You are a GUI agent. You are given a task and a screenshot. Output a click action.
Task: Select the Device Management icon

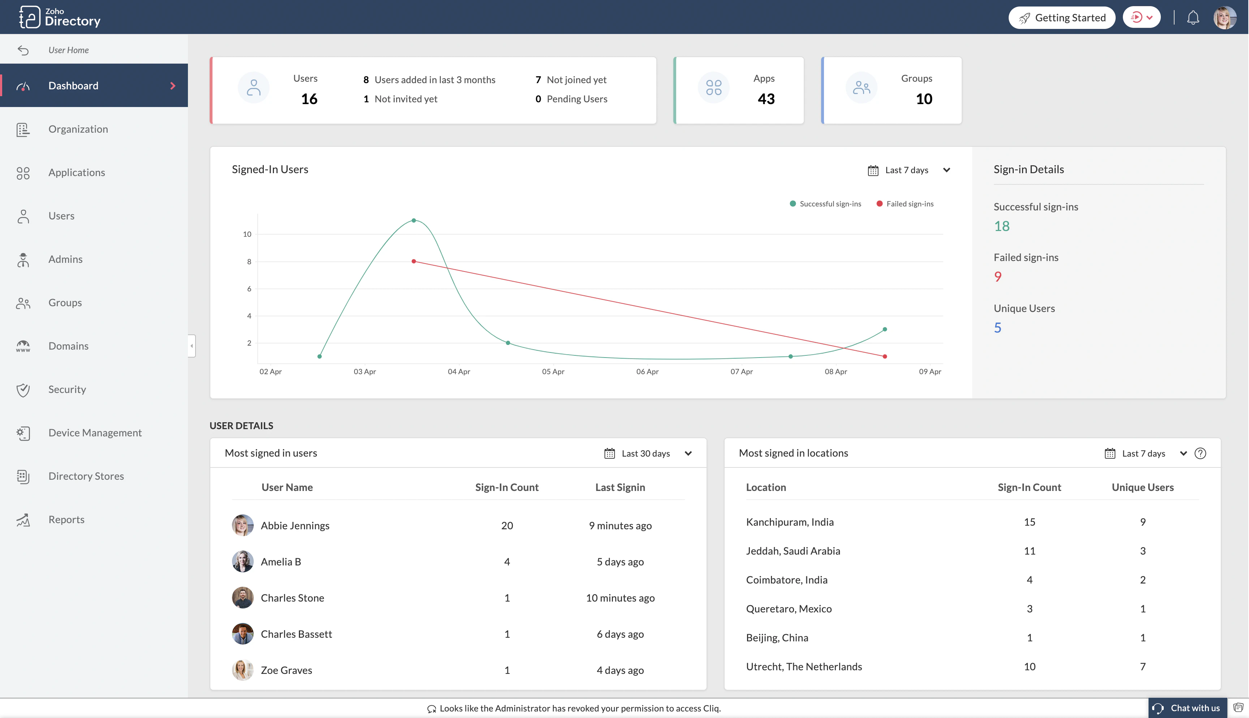(x=23, y=432)
